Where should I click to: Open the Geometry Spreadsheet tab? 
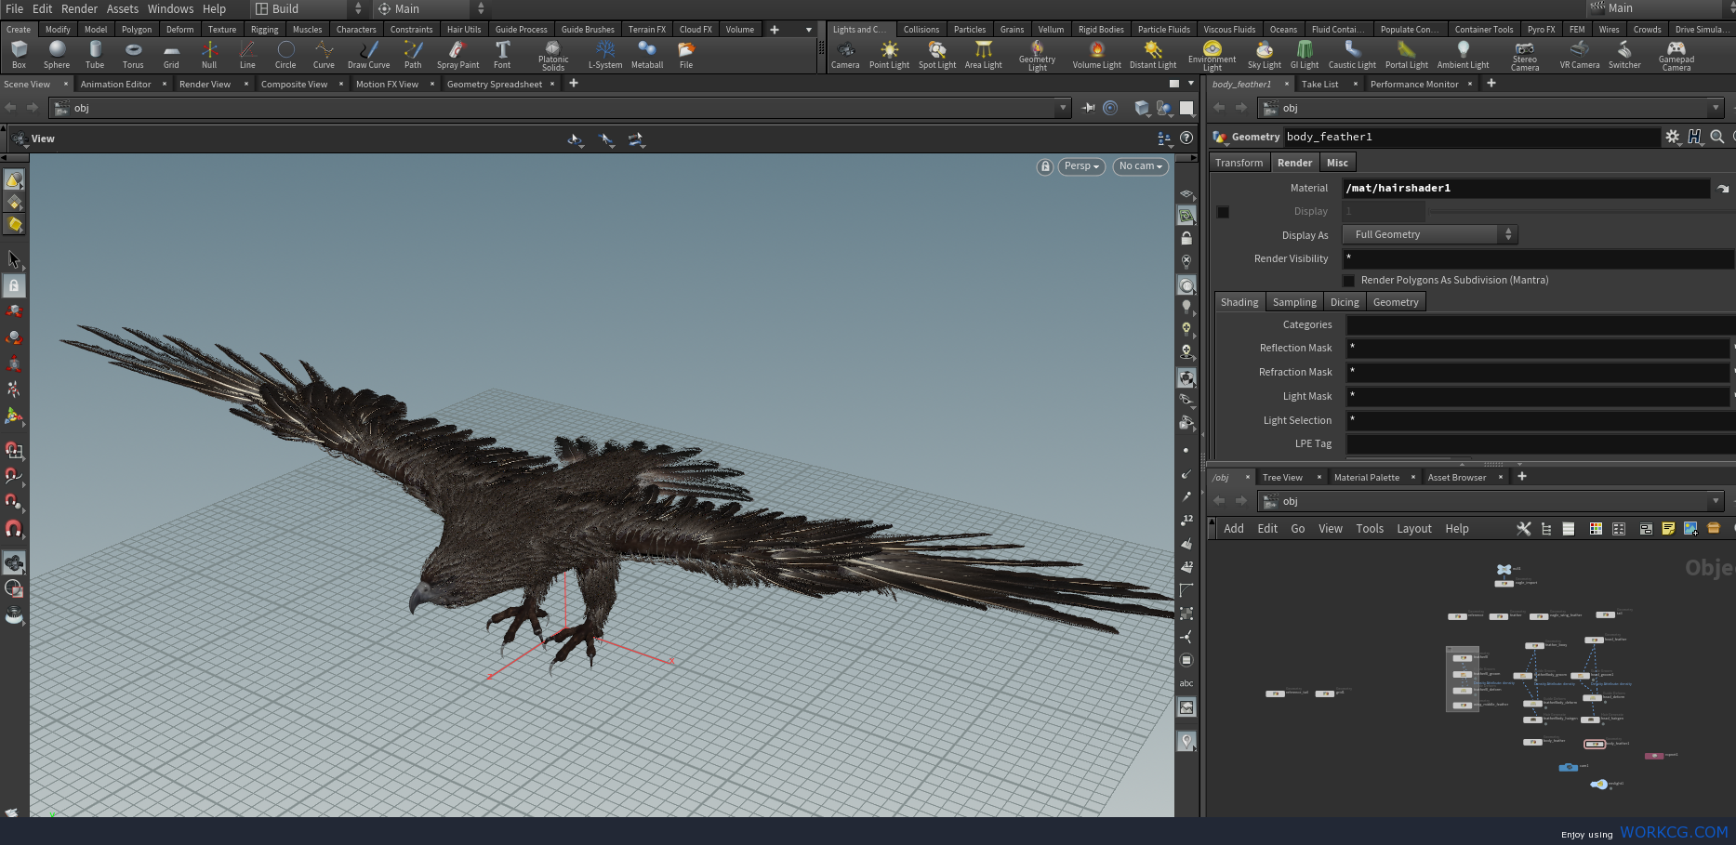(494, 85)
